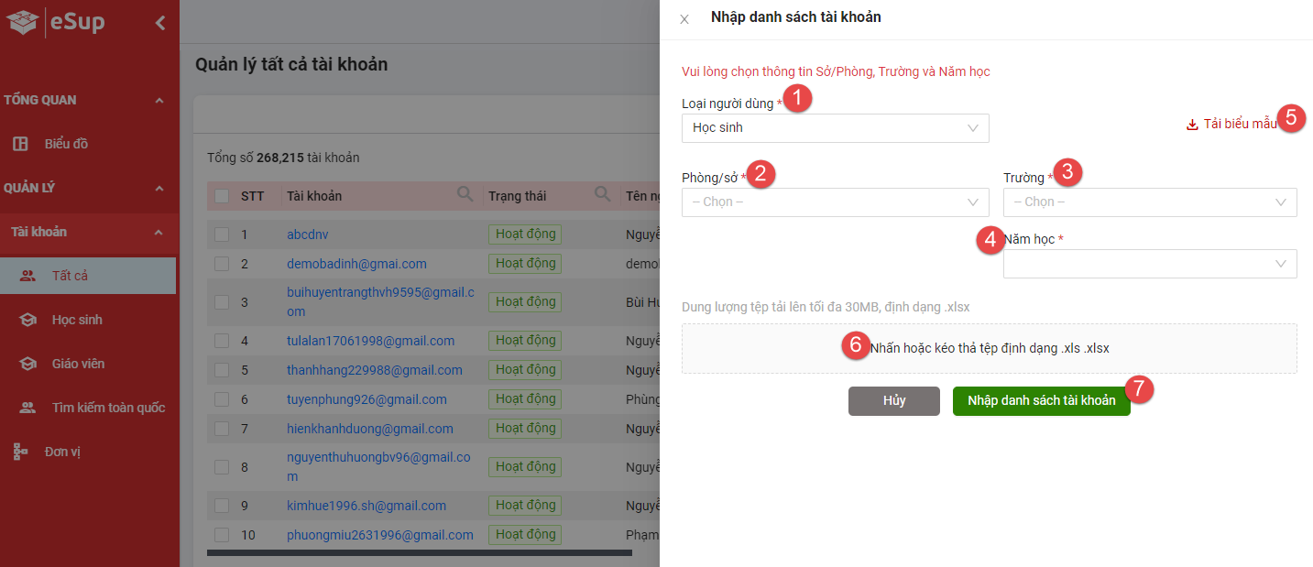The image size is (1313, 567).
Task: Open Giáo viên in the sidebar menu
Action: click(78, 364)
